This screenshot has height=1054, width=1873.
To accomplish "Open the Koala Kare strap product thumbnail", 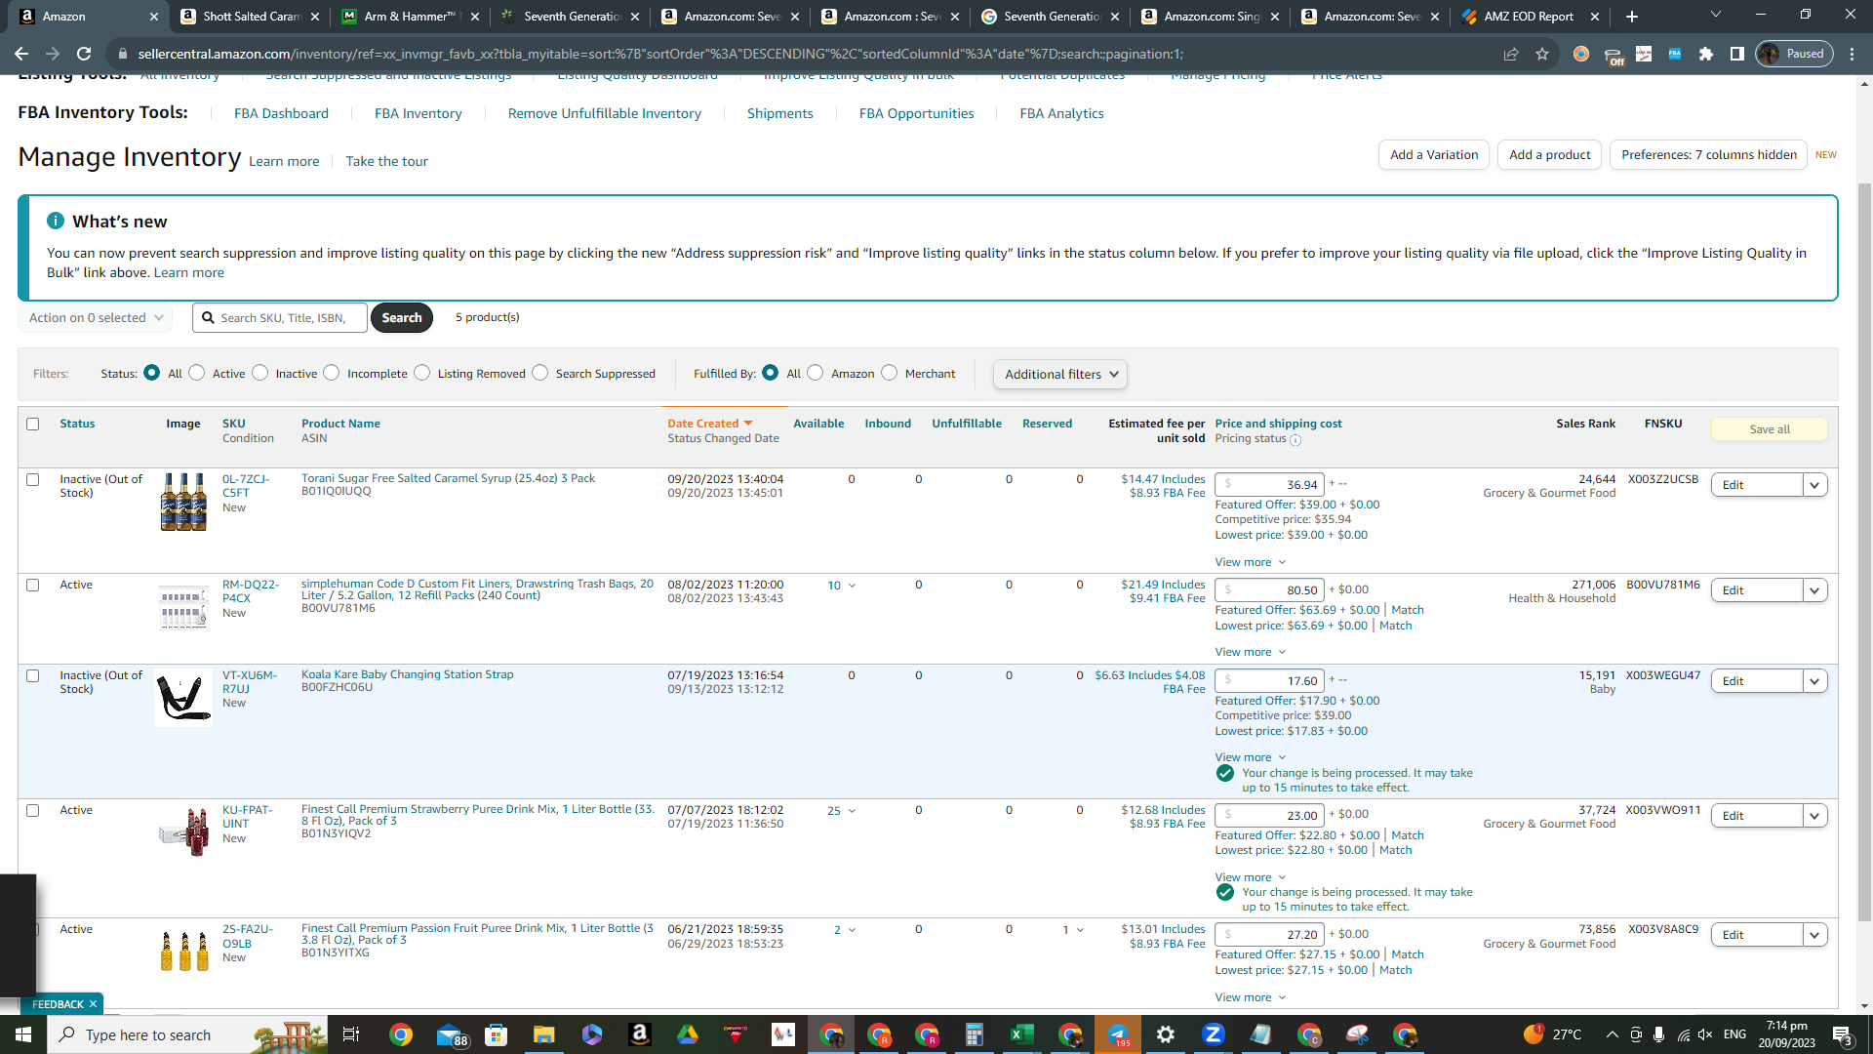I will point(183,698).
